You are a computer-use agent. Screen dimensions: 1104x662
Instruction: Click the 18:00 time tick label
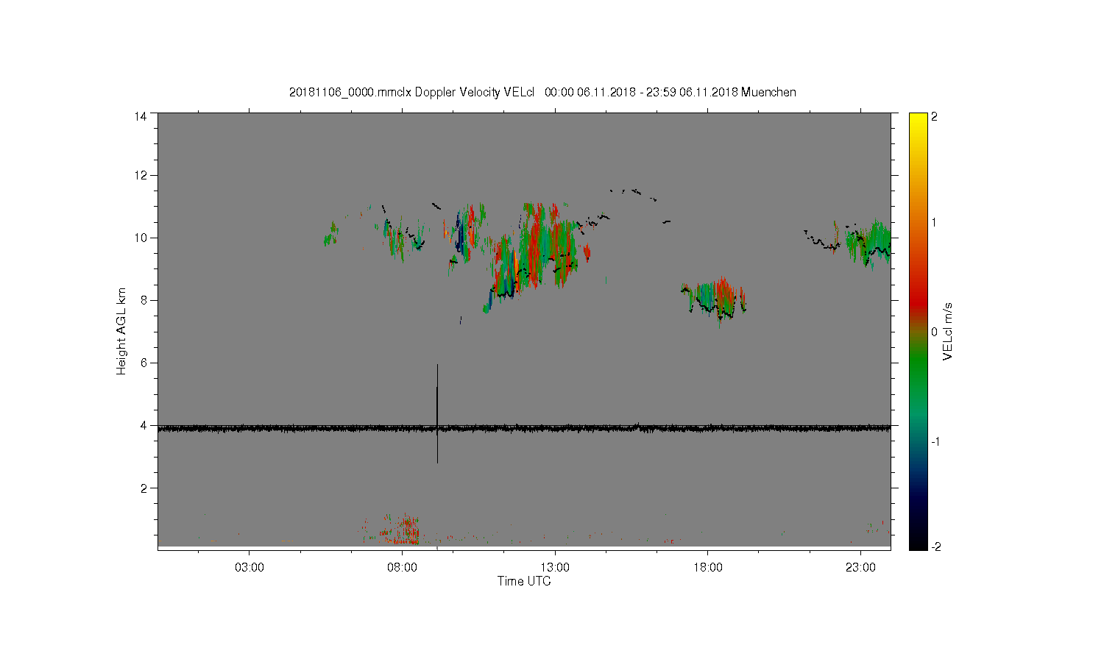point(708,567)
